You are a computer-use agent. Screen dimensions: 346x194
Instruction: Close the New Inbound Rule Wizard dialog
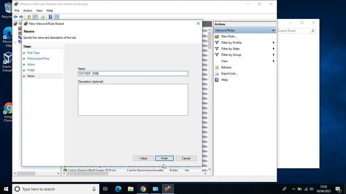pyautogui.click(x=198, y=24)
